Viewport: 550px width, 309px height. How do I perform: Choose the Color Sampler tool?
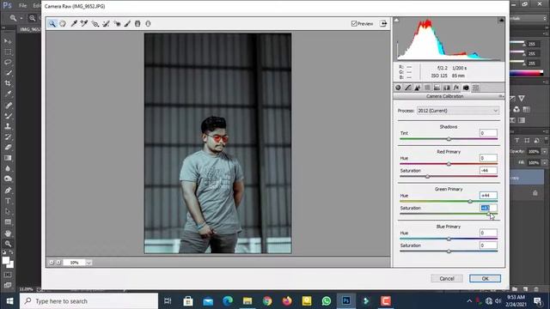pyautogui.click(x=84, y=23)
